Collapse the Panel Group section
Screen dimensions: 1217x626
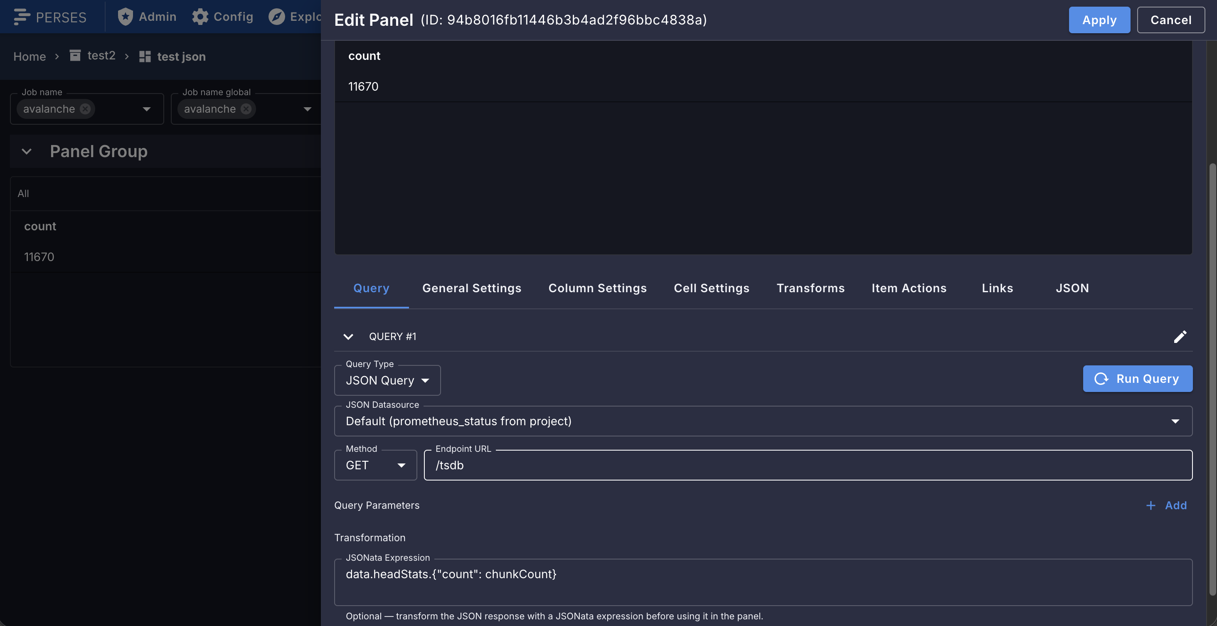coord(27,152)
